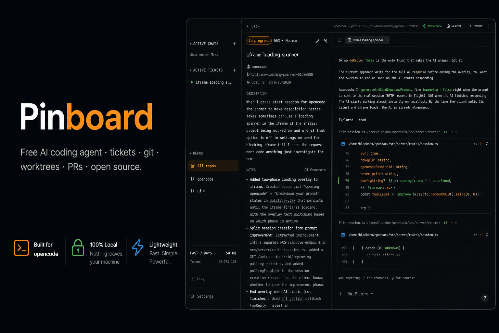Open the Big Picture mode dropdown
This screenshot has width=499, height=333.
point(360,294)
